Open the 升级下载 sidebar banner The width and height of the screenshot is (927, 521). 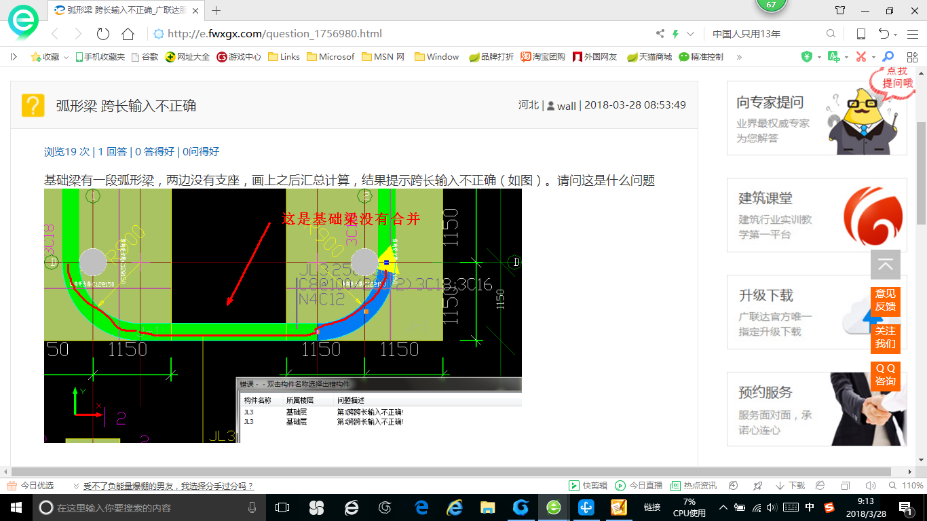pyautogui.click(x=817, y=312)
